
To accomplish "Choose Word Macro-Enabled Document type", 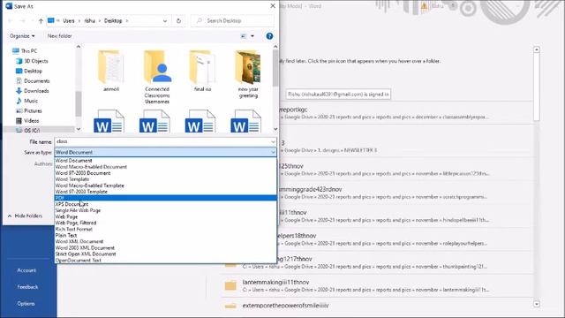I will (91, 167).
